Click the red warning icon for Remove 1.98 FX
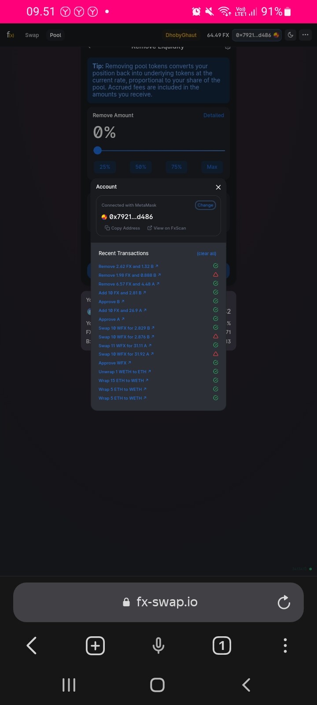 (216, 275)
